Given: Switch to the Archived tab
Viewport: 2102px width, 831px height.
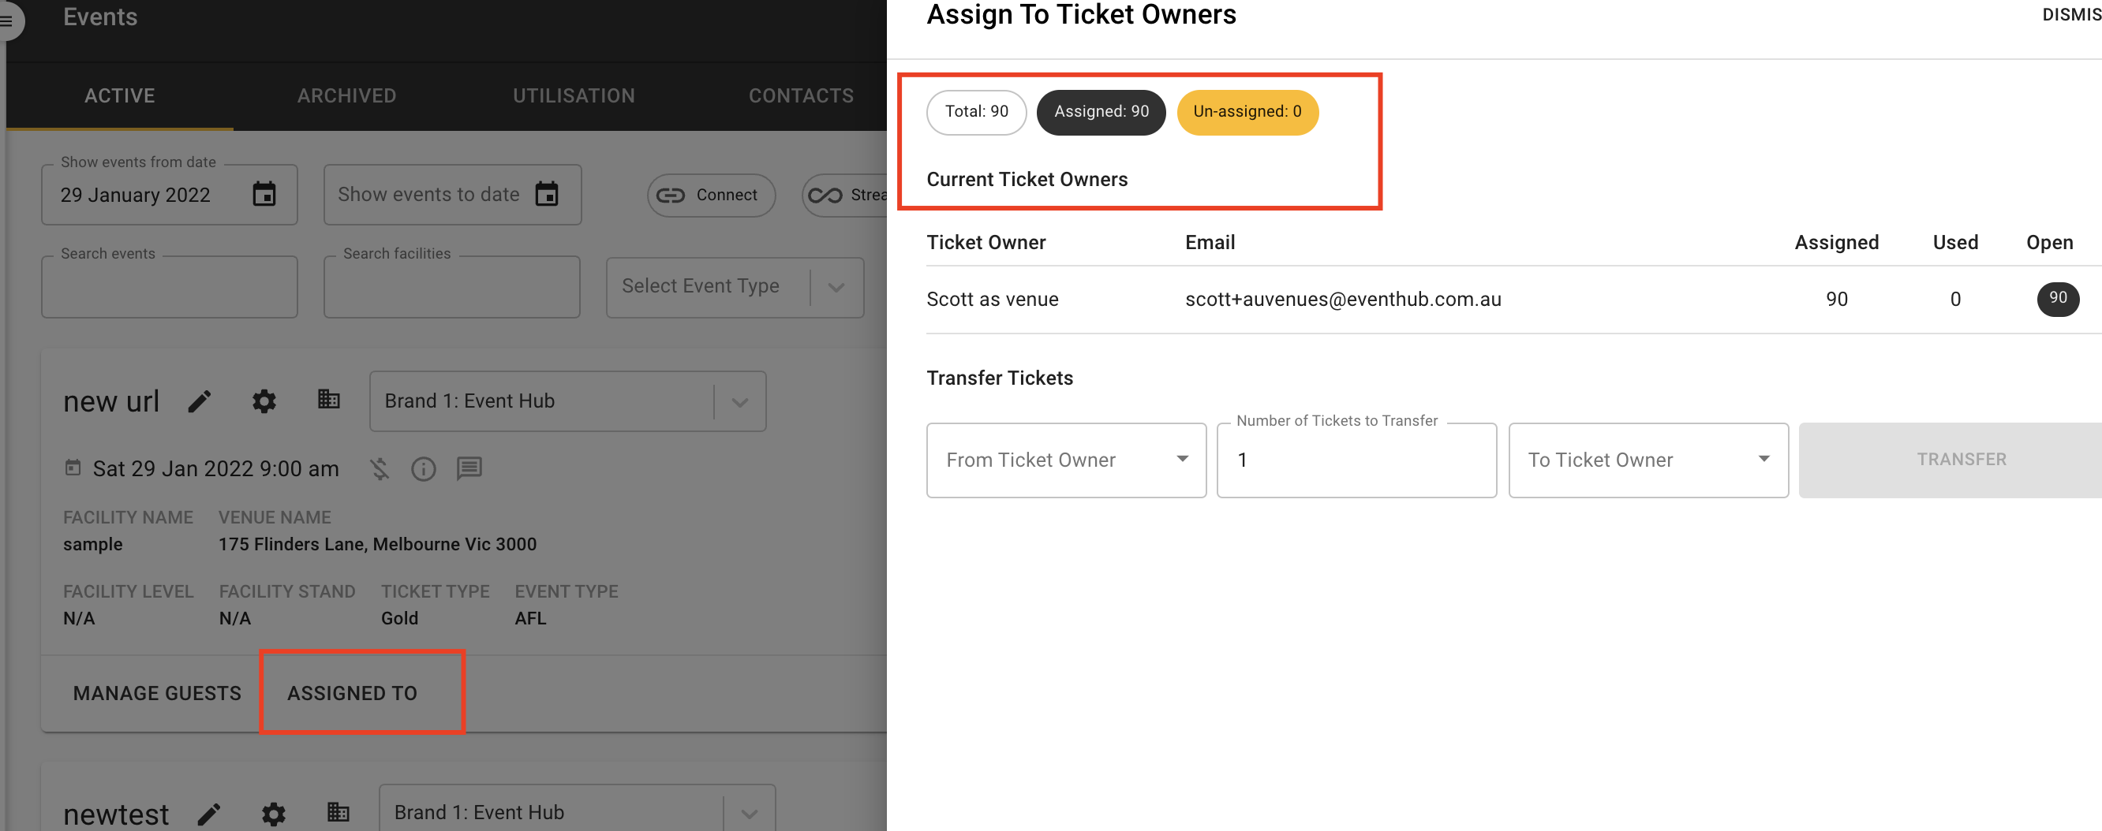Looking at the screenshot, I should click(347, 95).
